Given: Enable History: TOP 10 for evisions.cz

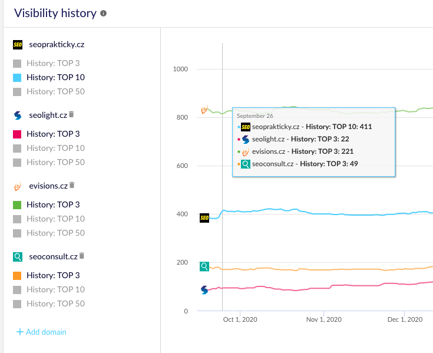Looking at the screenshot, I should pos(49,219).
